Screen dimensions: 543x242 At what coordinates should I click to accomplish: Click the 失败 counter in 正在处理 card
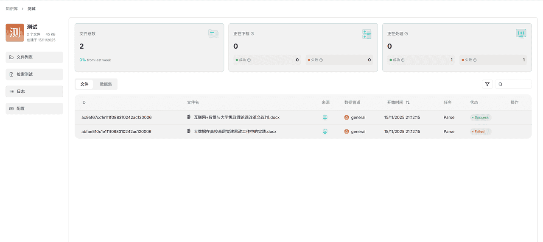[x=493, y=60]
